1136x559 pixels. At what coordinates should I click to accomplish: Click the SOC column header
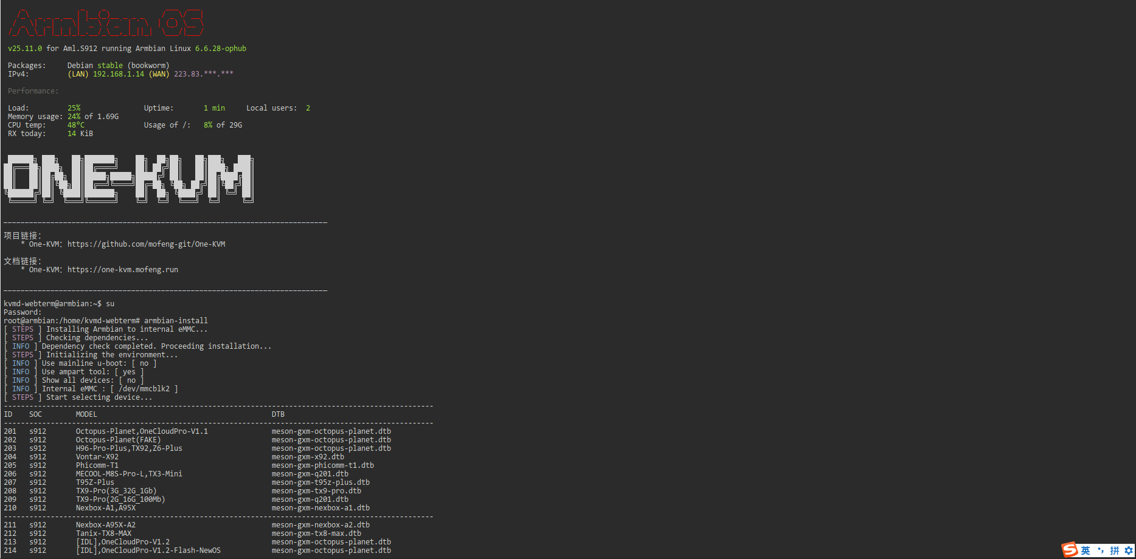36,414
